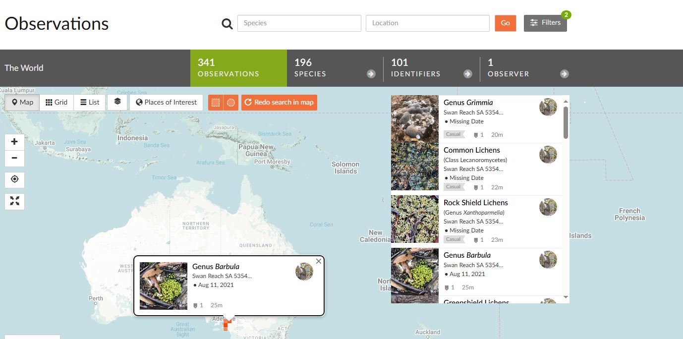Image resolution: width=683 pixels, height=339 pixels.
Task: Switch to List view
Action: pyautogui.click(x=90, y=103)
